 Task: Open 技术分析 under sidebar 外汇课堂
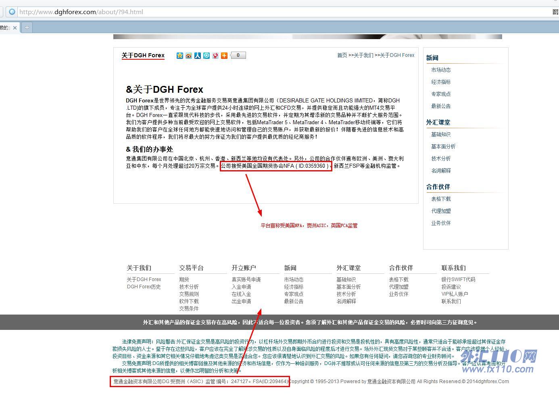tap(441, 158)
